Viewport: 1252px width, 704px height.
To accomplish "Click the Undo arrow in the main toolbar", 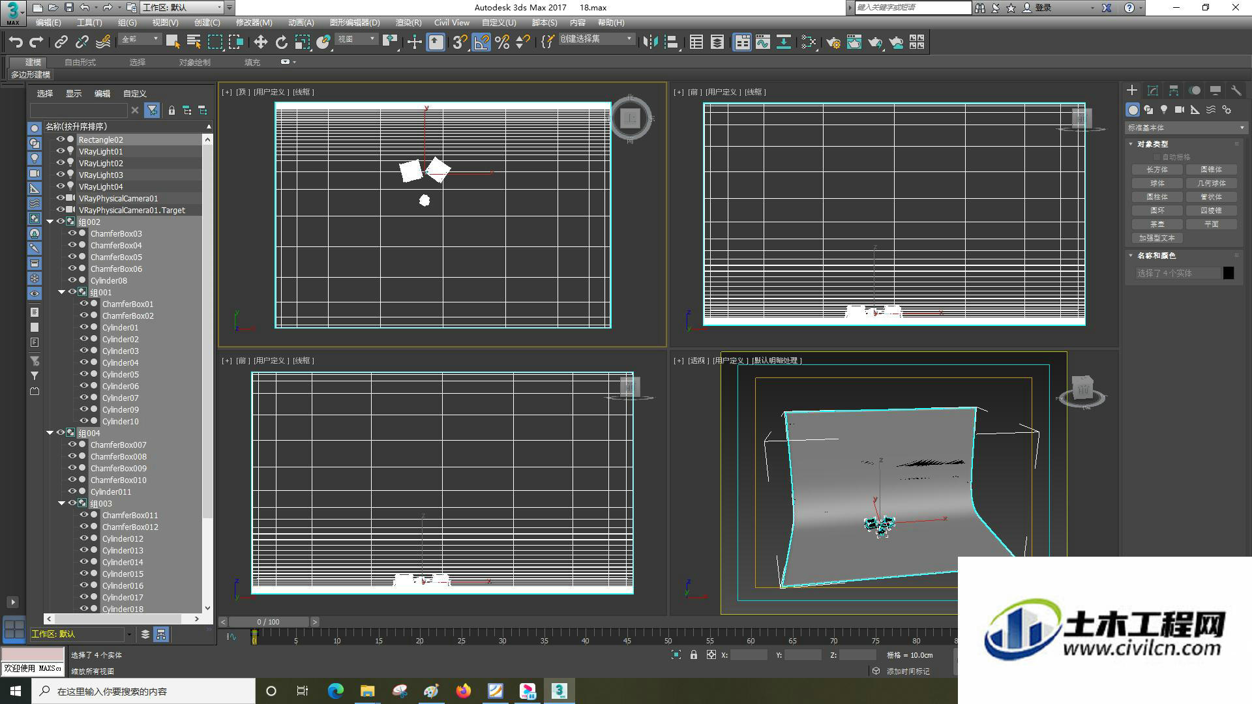I will click(16, 42).
